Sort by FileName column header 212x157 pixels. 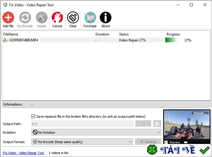coord(48,34)
